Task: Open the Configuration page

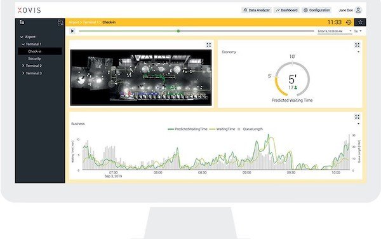Action: (x=317, y=10)
